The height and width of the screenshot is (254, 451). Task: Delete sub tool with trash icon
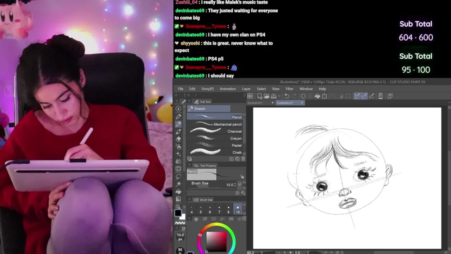(x=243, y=159)
